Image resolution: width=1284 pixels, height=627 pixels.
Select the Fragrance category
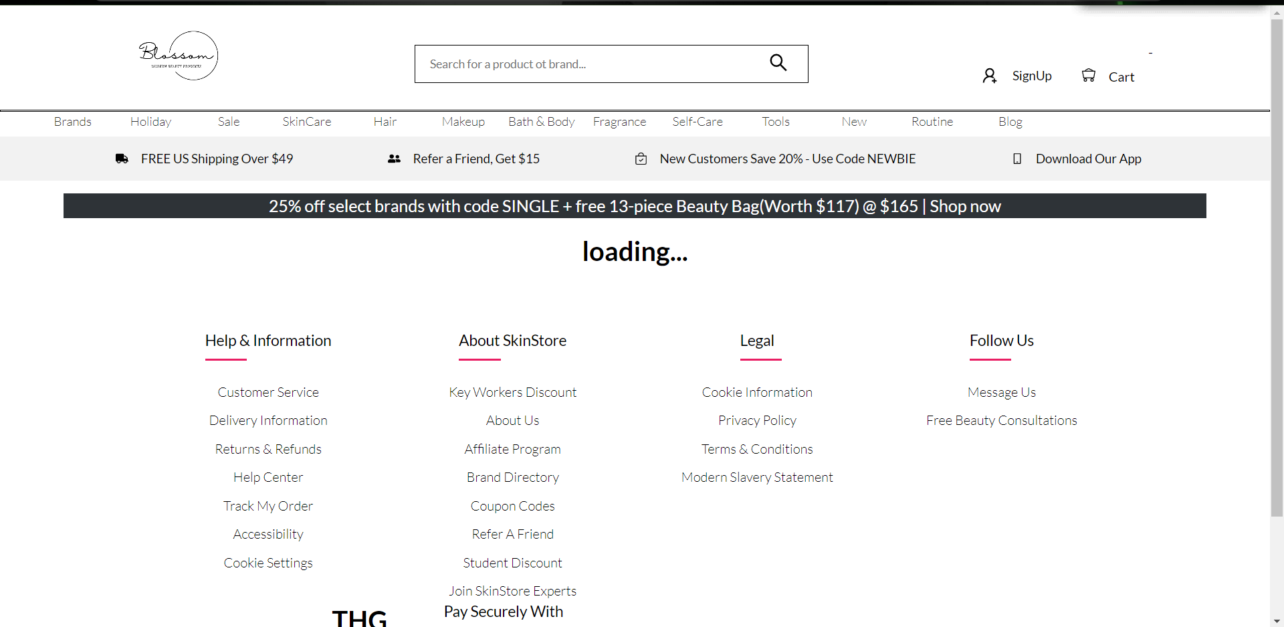pyautogui.click(x=619, y=122)
